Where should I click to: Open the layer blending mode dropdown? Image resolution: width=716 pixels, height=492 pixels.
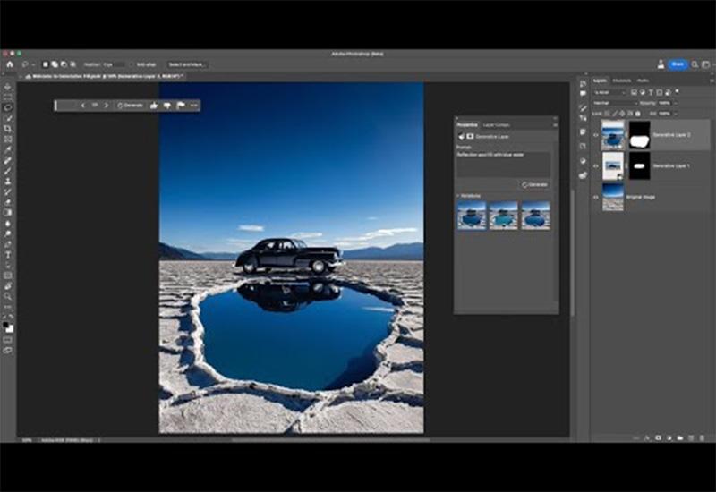(x=615, y=103)
